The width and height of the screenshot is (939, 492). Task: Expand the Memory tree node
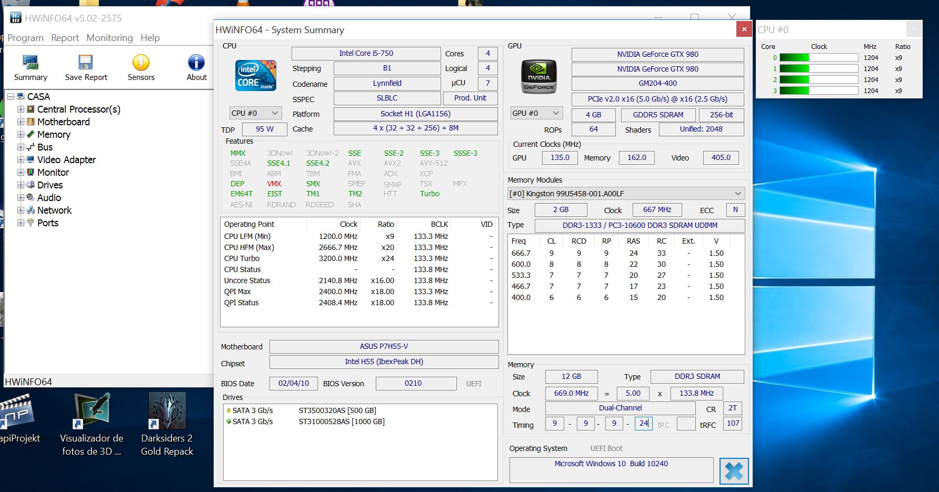[21, 134]
